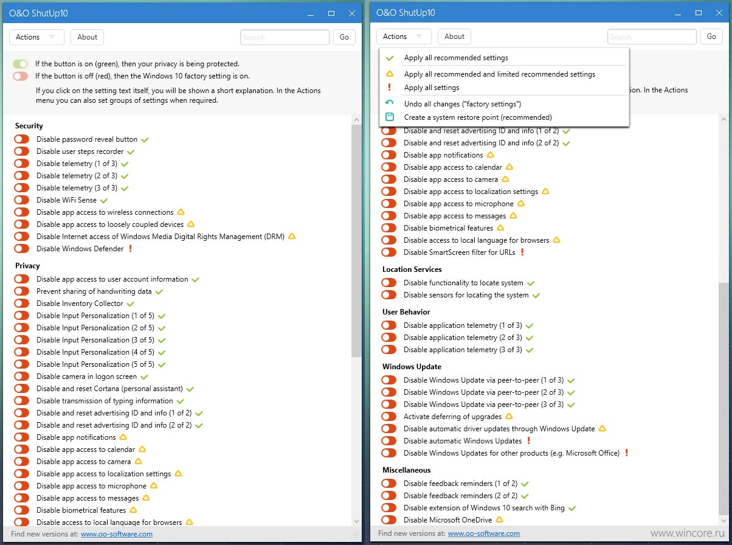This screenshot has width=732, height=545.
Task: Click green check beside Prevent sharing of handwriting data
Action: click(159, 291)
